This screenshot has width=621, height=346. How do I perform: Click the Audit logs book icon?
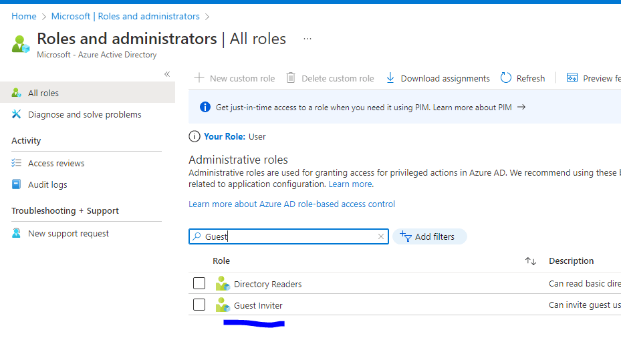pyautogui.click(x=16, y=184)
